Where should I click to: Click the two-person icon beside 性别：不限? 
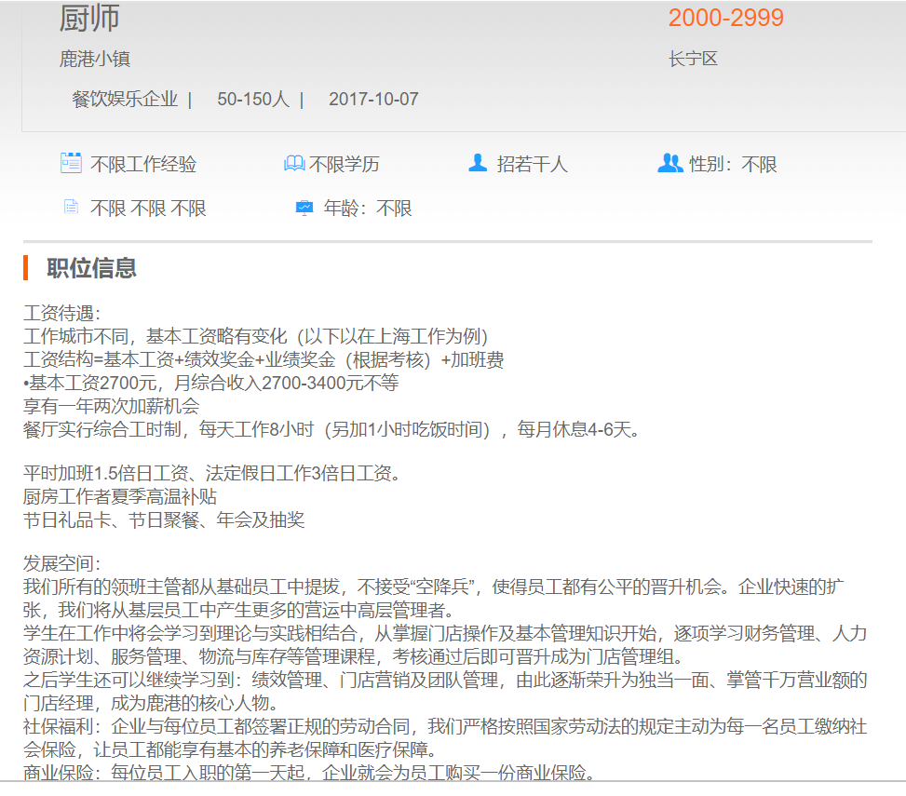click(669, 164)
